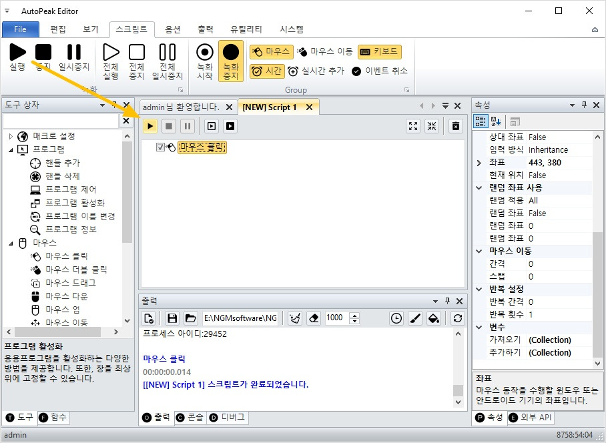Click the delete script trash icon

click(x=456, y=126)
